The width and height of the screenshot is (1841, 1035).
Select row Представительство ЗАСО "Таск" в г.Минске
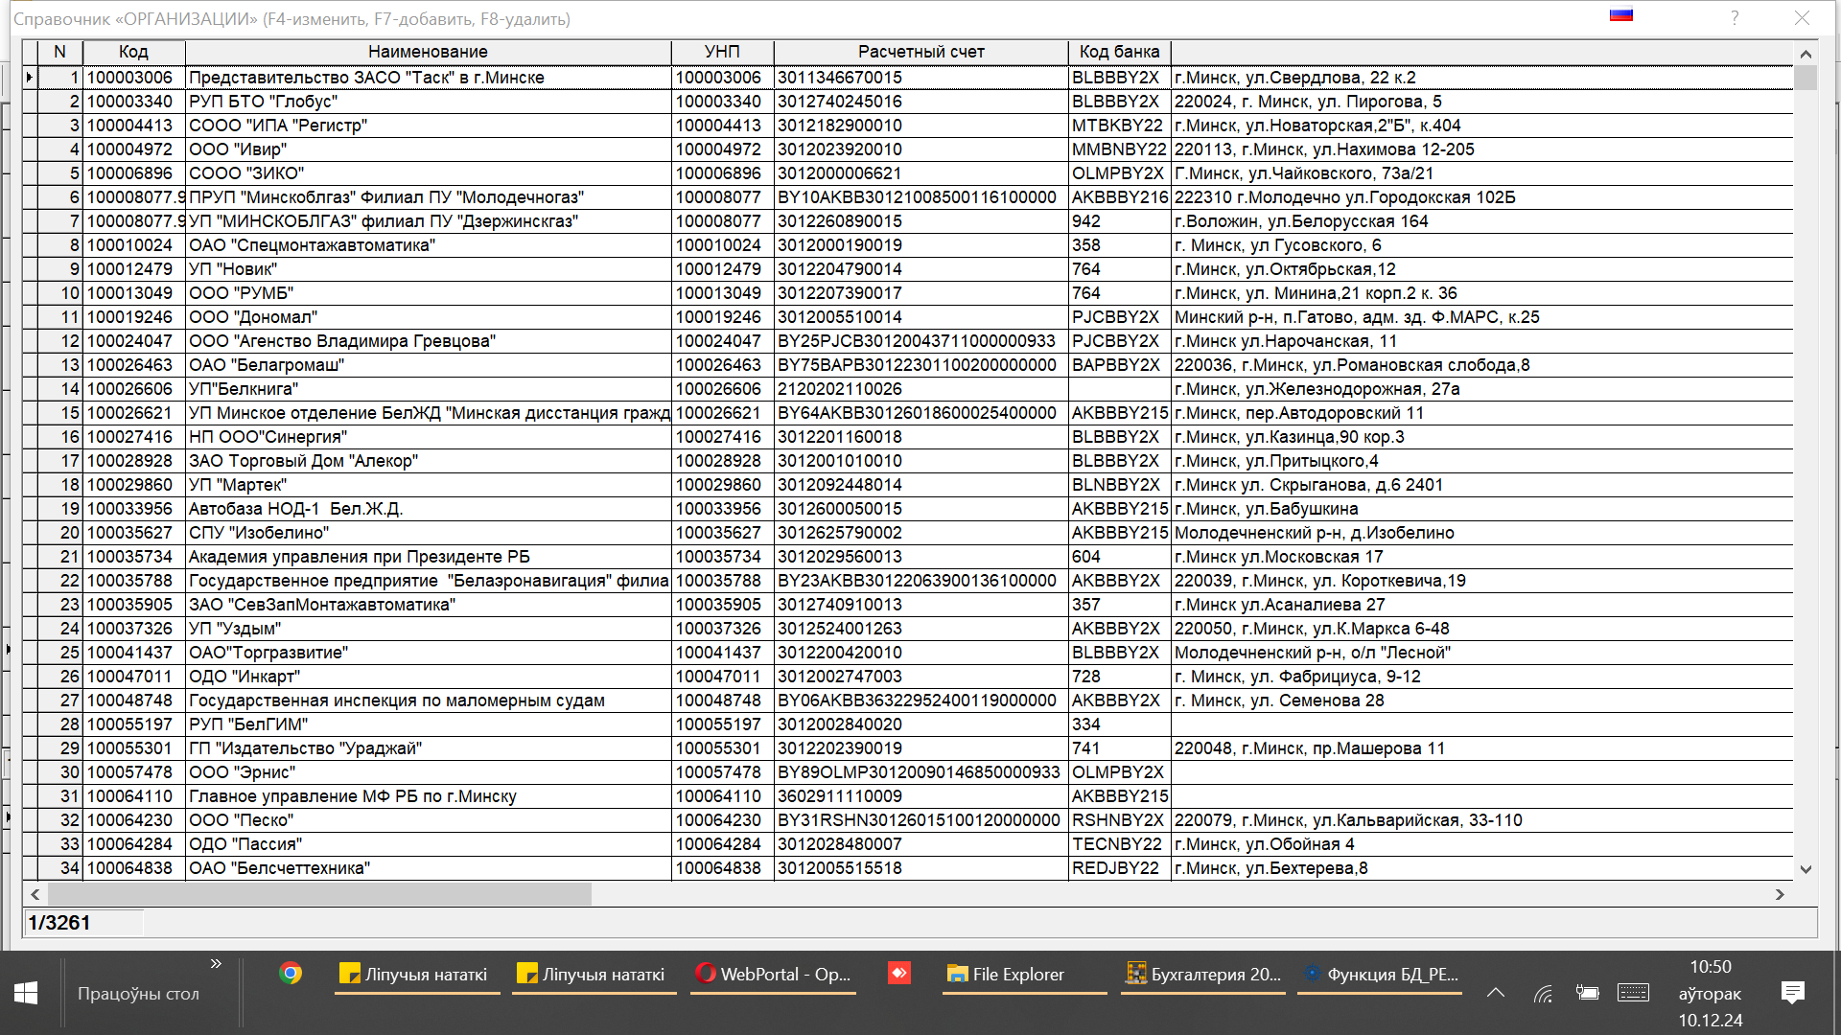click(907, 78)
